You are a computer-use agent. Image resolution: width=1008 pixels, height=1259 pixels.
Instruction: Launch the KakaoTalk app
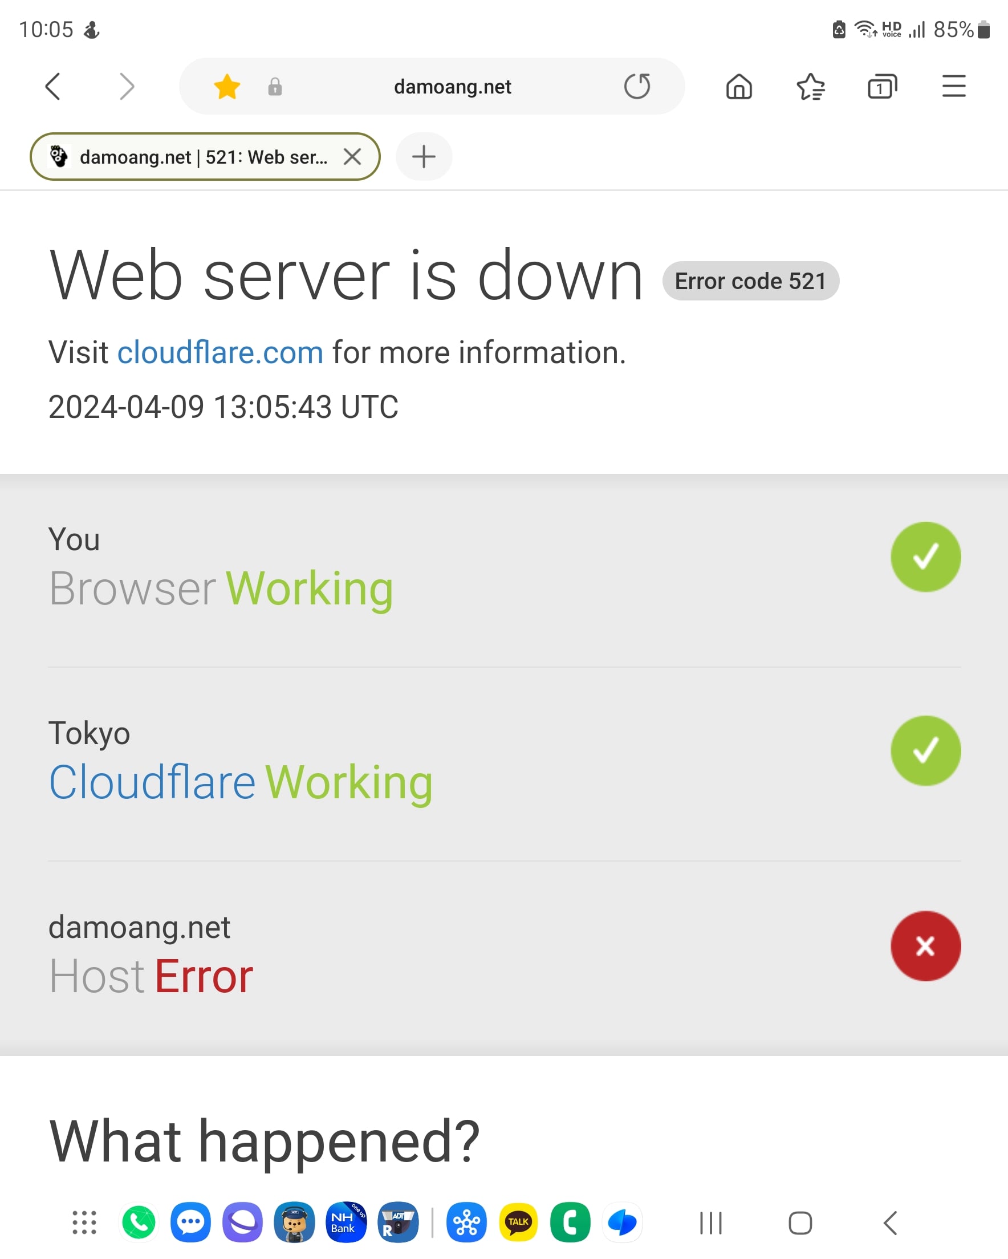click(519, 1222)
